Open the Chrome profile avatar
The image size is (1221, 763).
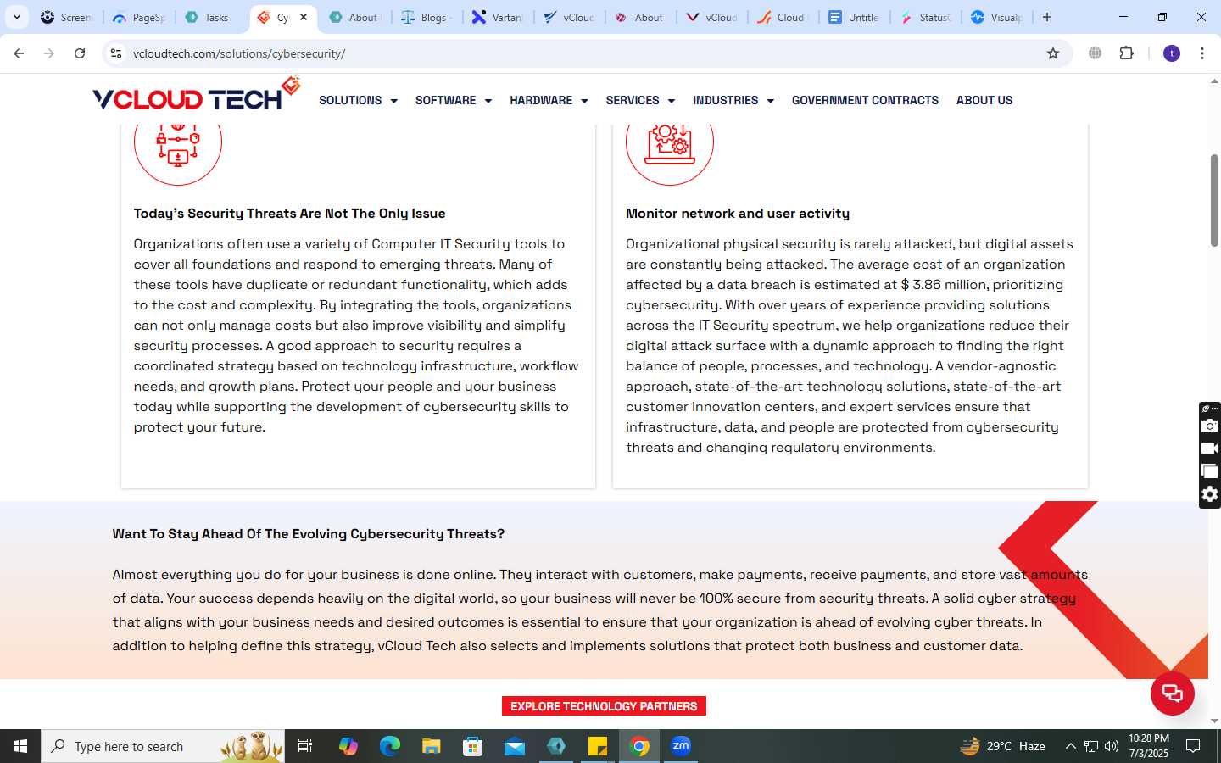click(1172, 53)
